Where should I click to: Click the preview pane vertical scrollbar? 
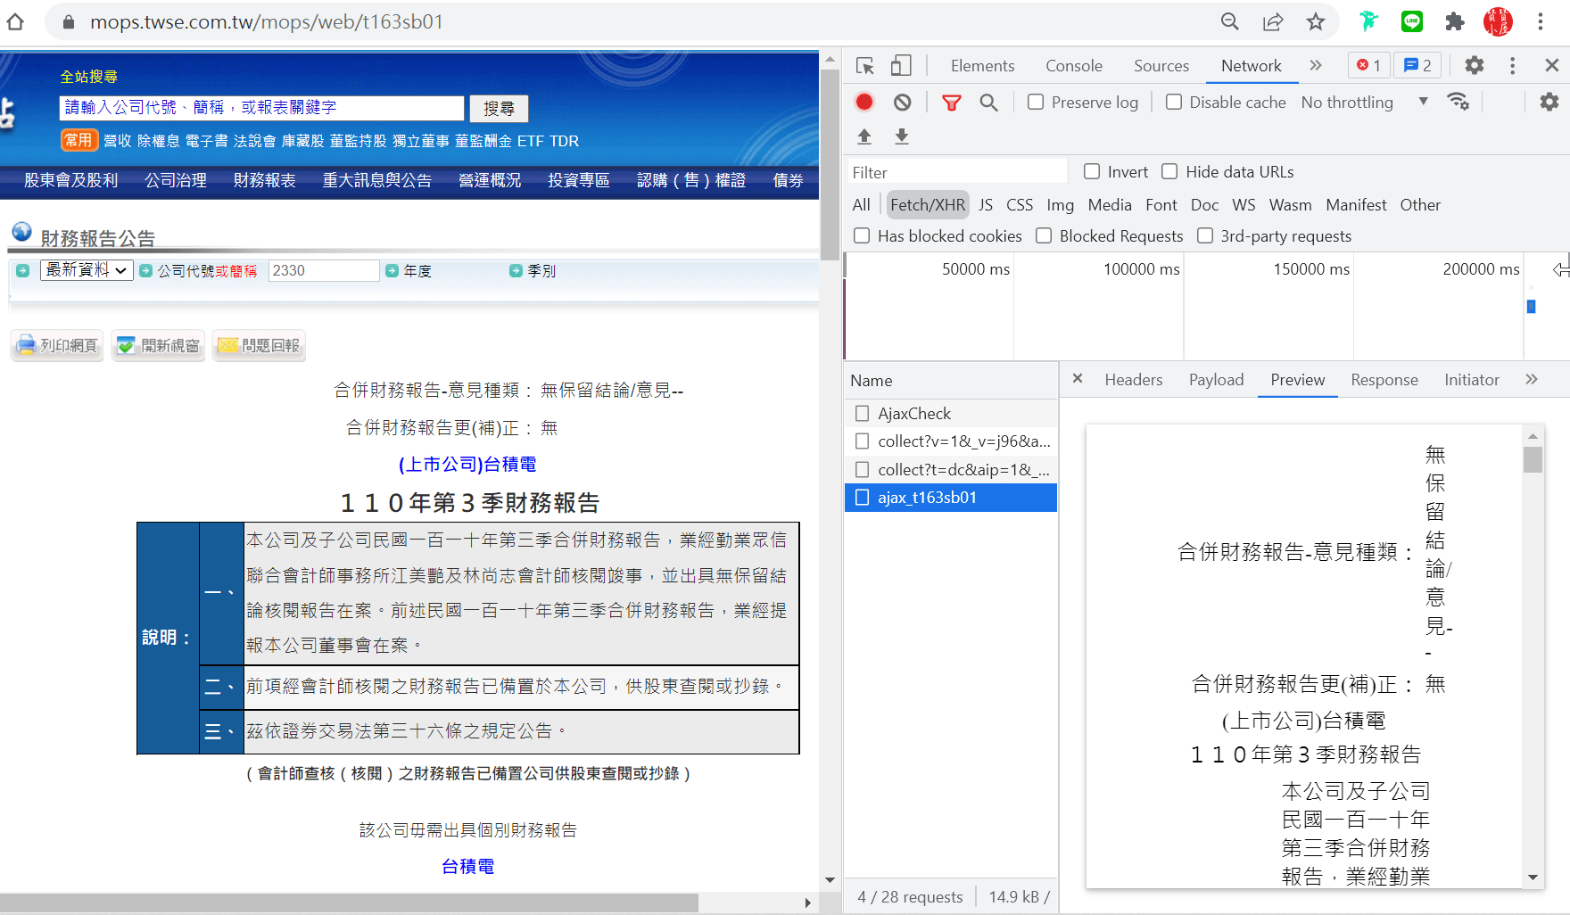pyautogui.click(x=1533, y=657)
